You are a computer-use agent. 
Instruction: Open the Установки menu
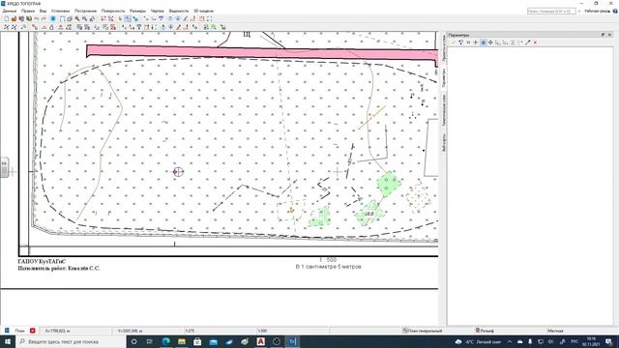tap(60, 11)
